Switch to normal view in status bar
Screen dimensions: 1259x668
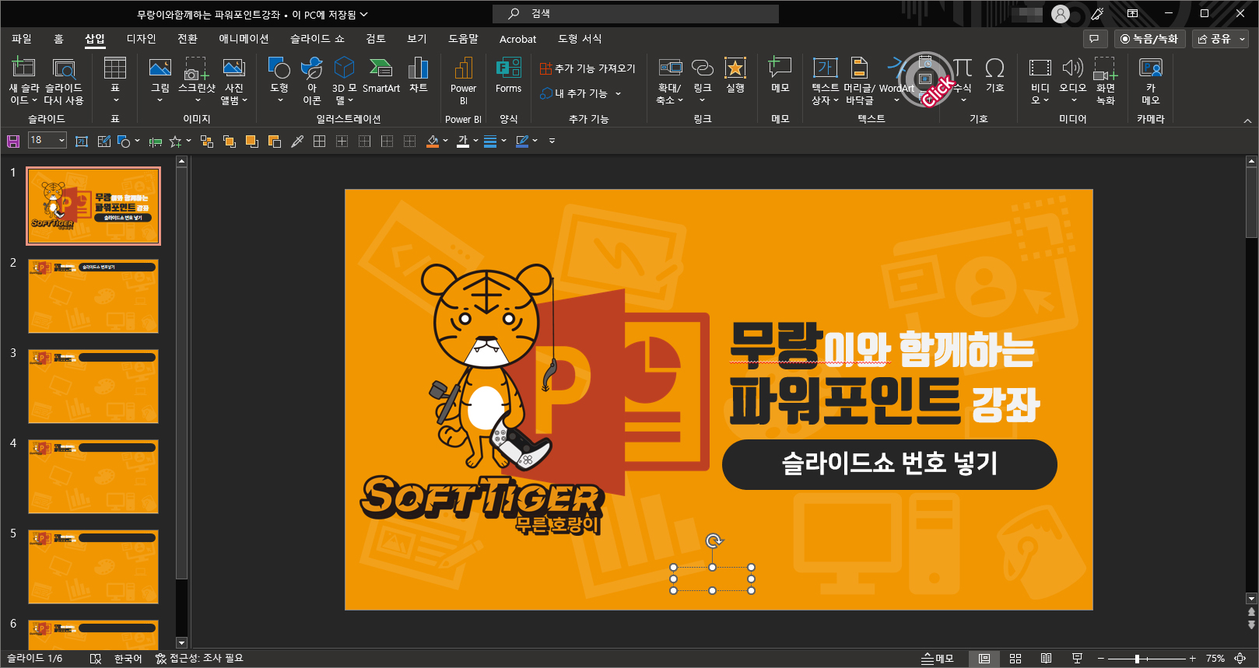click(x=984, y=659)
